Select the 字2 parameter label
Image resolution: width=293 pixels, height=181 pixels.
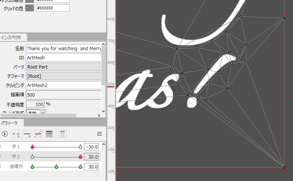[x=16, y=157]
